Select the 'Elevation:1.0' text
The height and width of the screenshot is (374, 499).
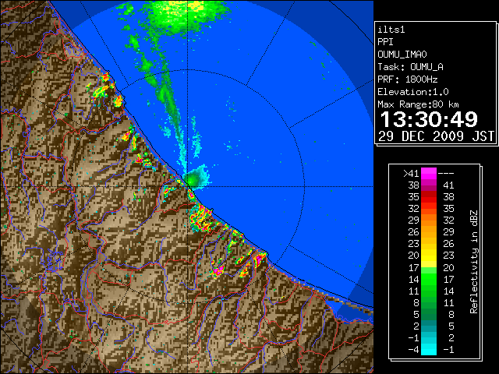click(x=413, y=92)
